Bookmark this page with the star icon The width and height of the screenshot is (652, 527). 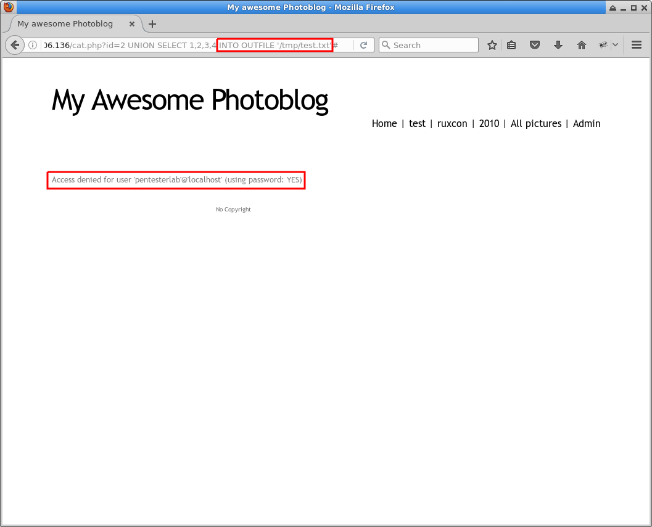(492, 45)
